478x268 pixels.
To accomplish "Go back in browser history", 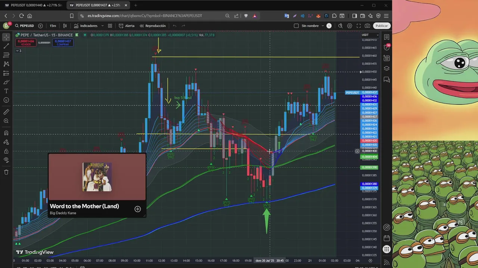I will (x=6, y=16).
